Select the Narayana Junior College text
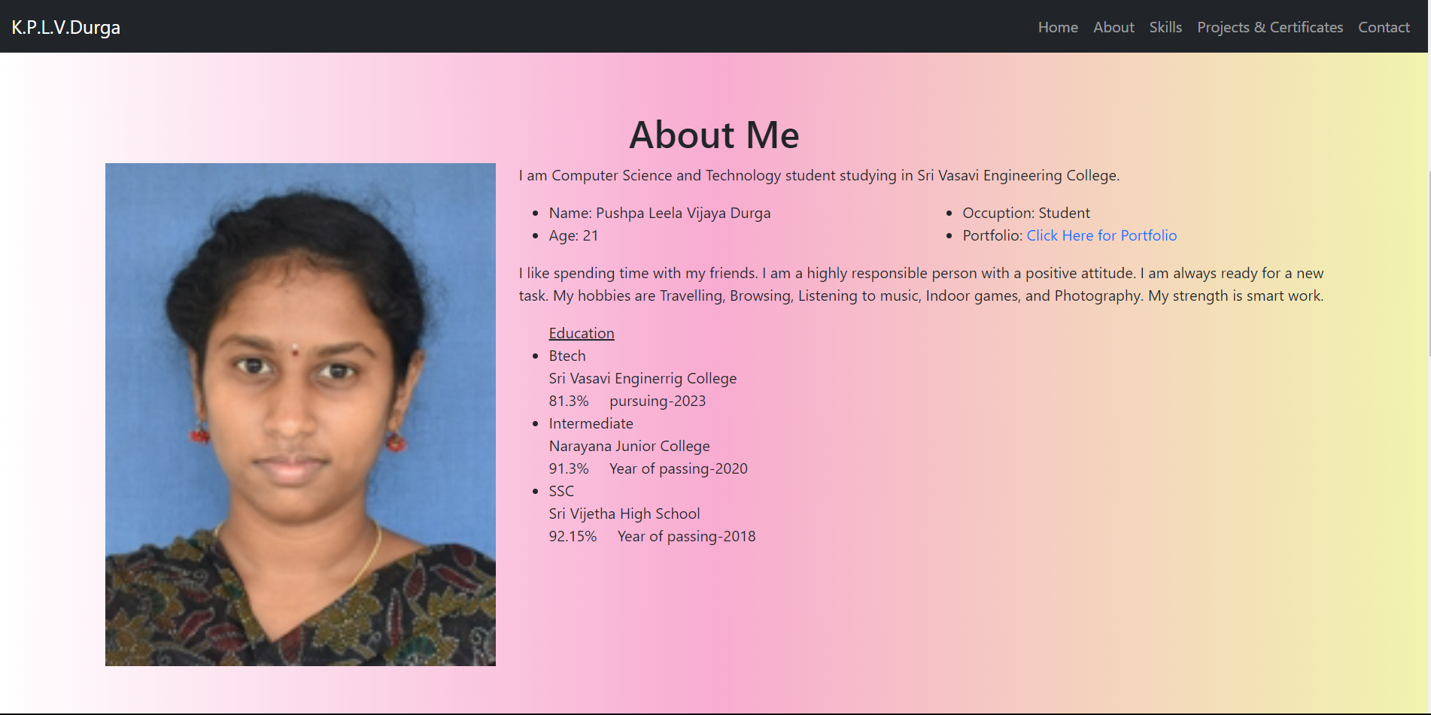 pyautogui.click(x=629, y=446)
